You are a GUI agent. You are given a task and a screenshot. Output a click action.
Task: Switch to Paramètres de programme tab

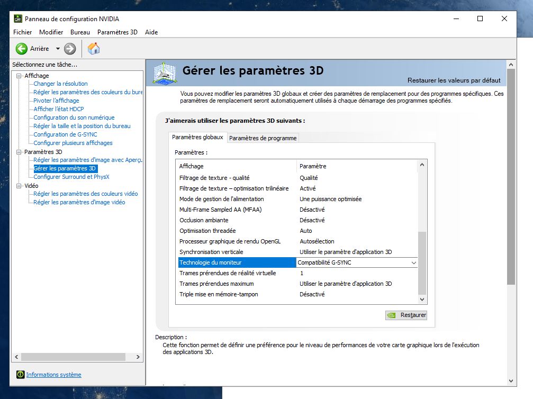click(x=263, y=138)
